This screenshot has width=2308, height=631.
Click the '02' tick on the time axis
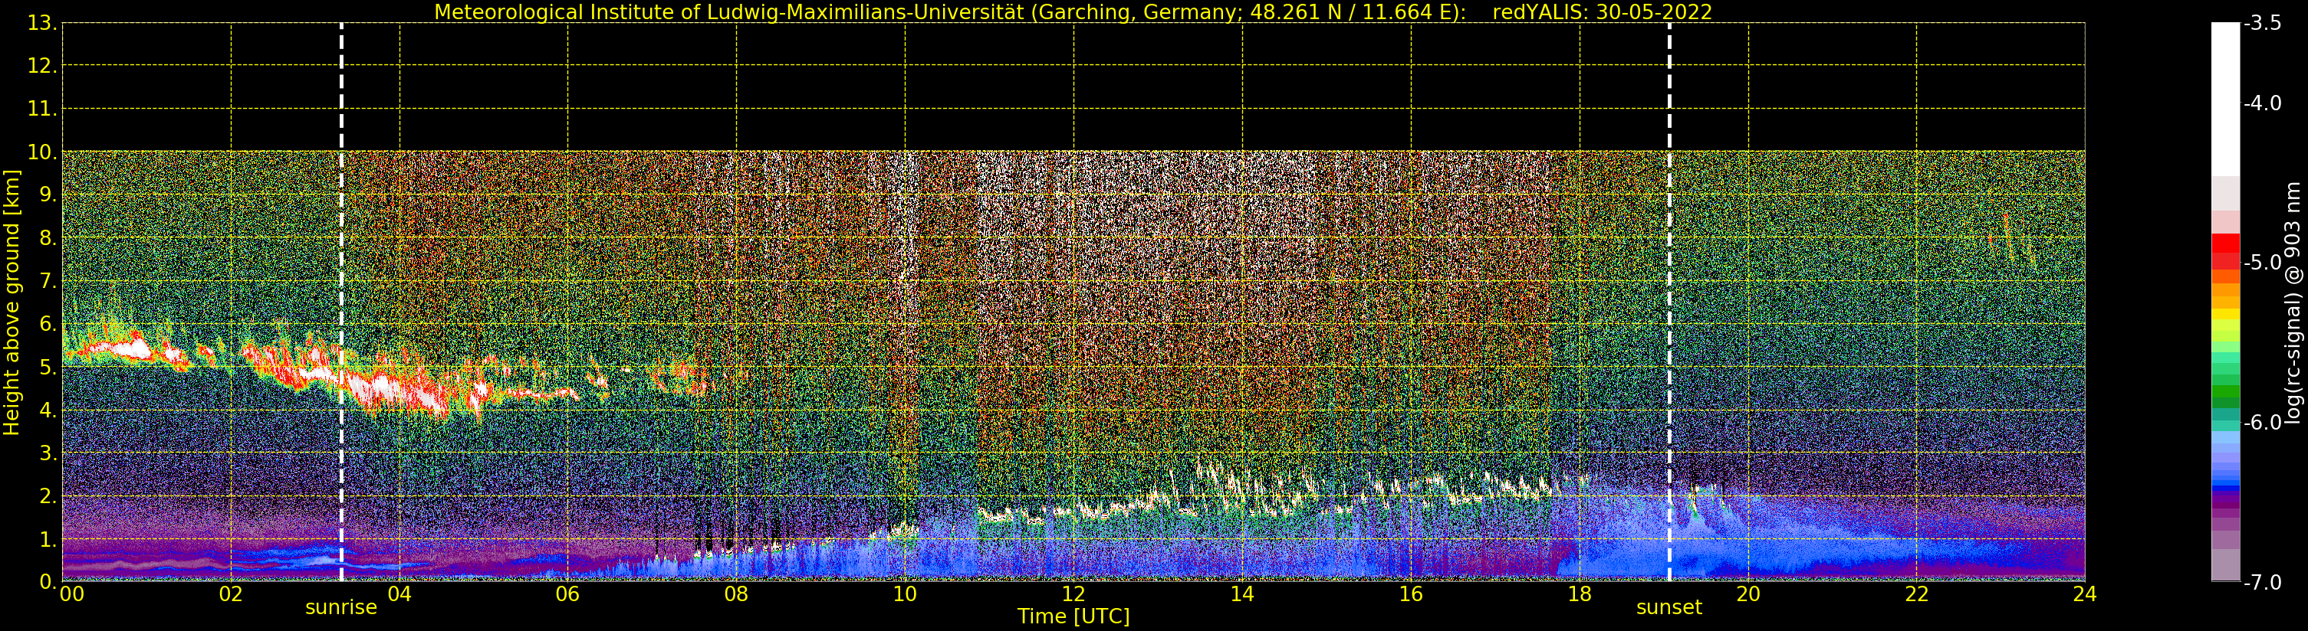pos(231,594)
